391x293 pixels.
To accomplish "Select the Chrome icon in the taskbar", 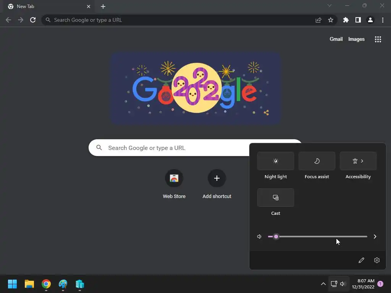I will pos(46,284).
